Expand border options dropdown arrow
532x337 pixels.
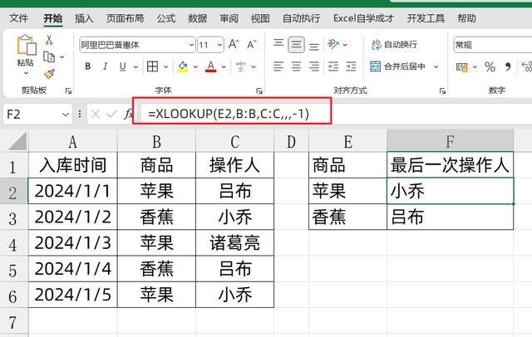pos(165,66)
